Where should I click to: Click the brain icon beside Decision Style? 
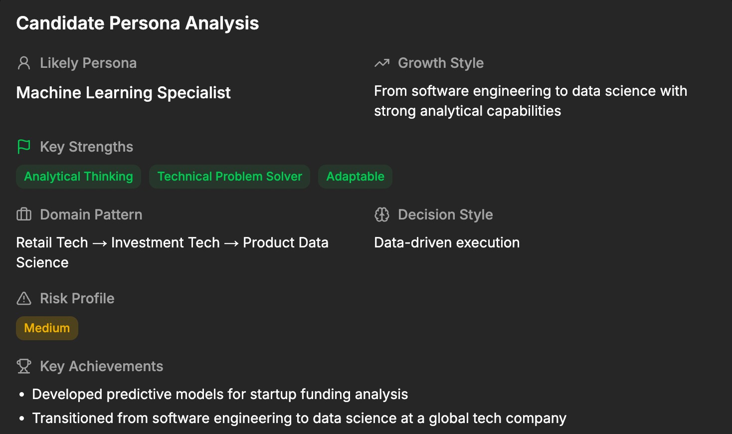tap(382, 215)
